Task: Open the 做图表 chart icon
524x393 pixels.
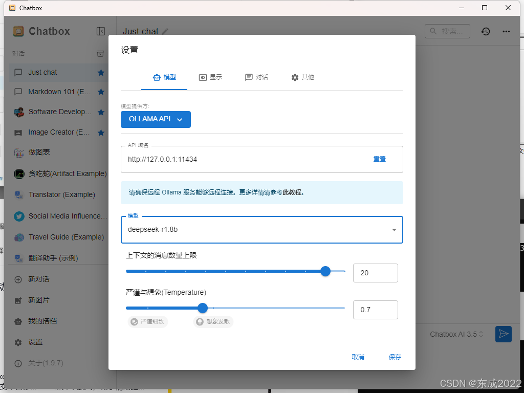Action: (19, 152)
